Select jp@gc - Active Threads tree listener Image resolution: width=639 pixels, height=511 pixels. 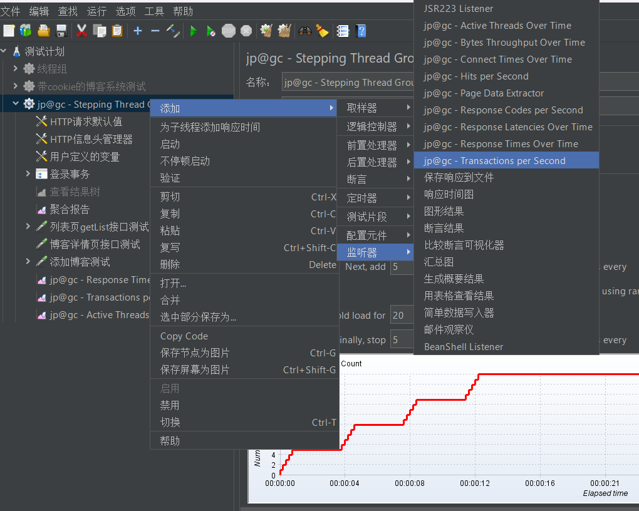(100, 315)
